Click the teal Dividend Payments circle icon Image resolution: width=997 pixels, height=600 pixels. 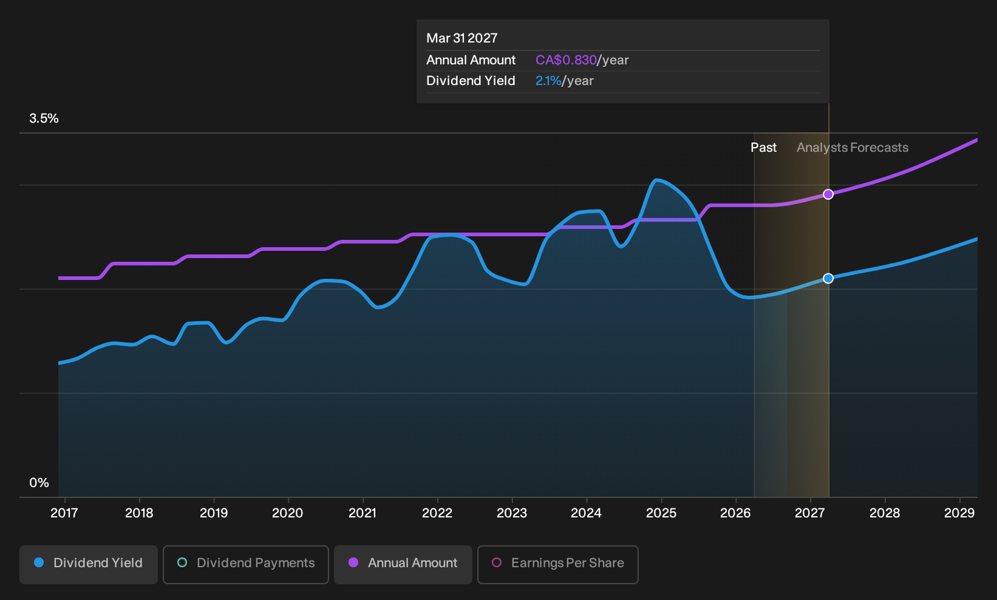tap(182, 562)
